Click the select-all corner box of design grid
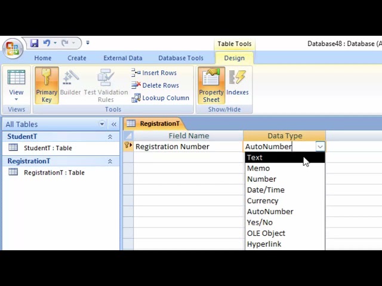This screenshot has width=382, height=286. click(x=128, y=136)
